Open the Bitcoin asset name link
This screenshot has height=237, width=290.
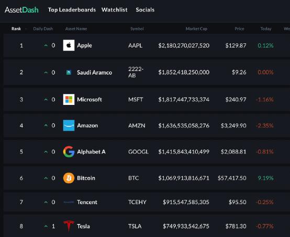click(86, 178)
